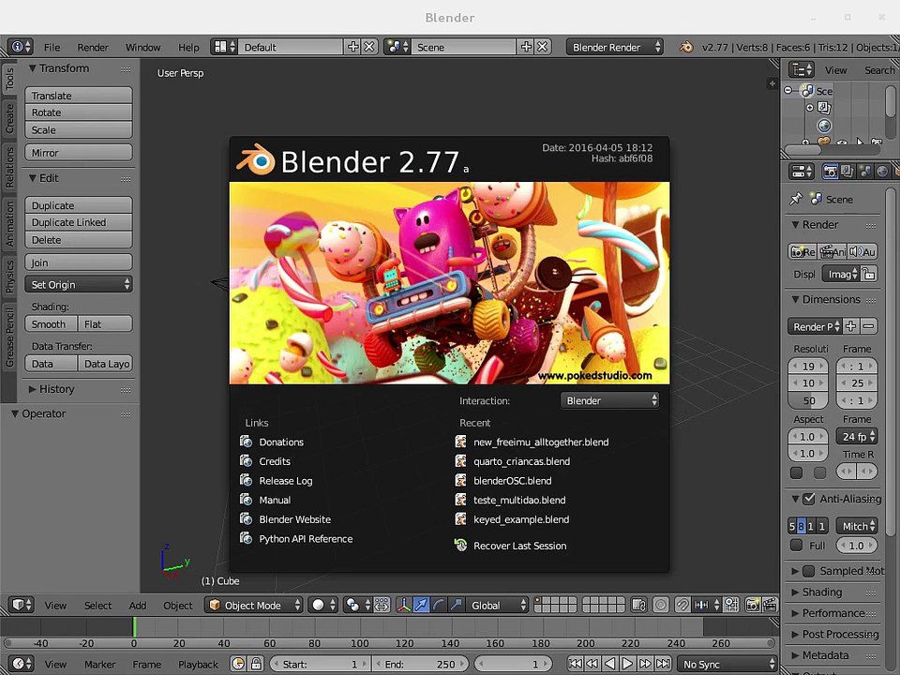Toggle the snap magnet icon
Screen dimensions: 900x675
pos(682,605)
